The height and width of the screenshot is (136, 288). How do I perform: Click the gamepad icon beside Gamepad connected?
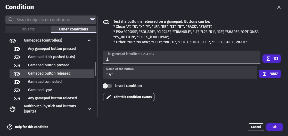click(x=17, y=82)
